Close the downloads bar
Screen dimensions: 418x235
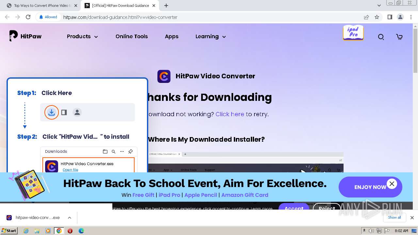tap(412, 218)
